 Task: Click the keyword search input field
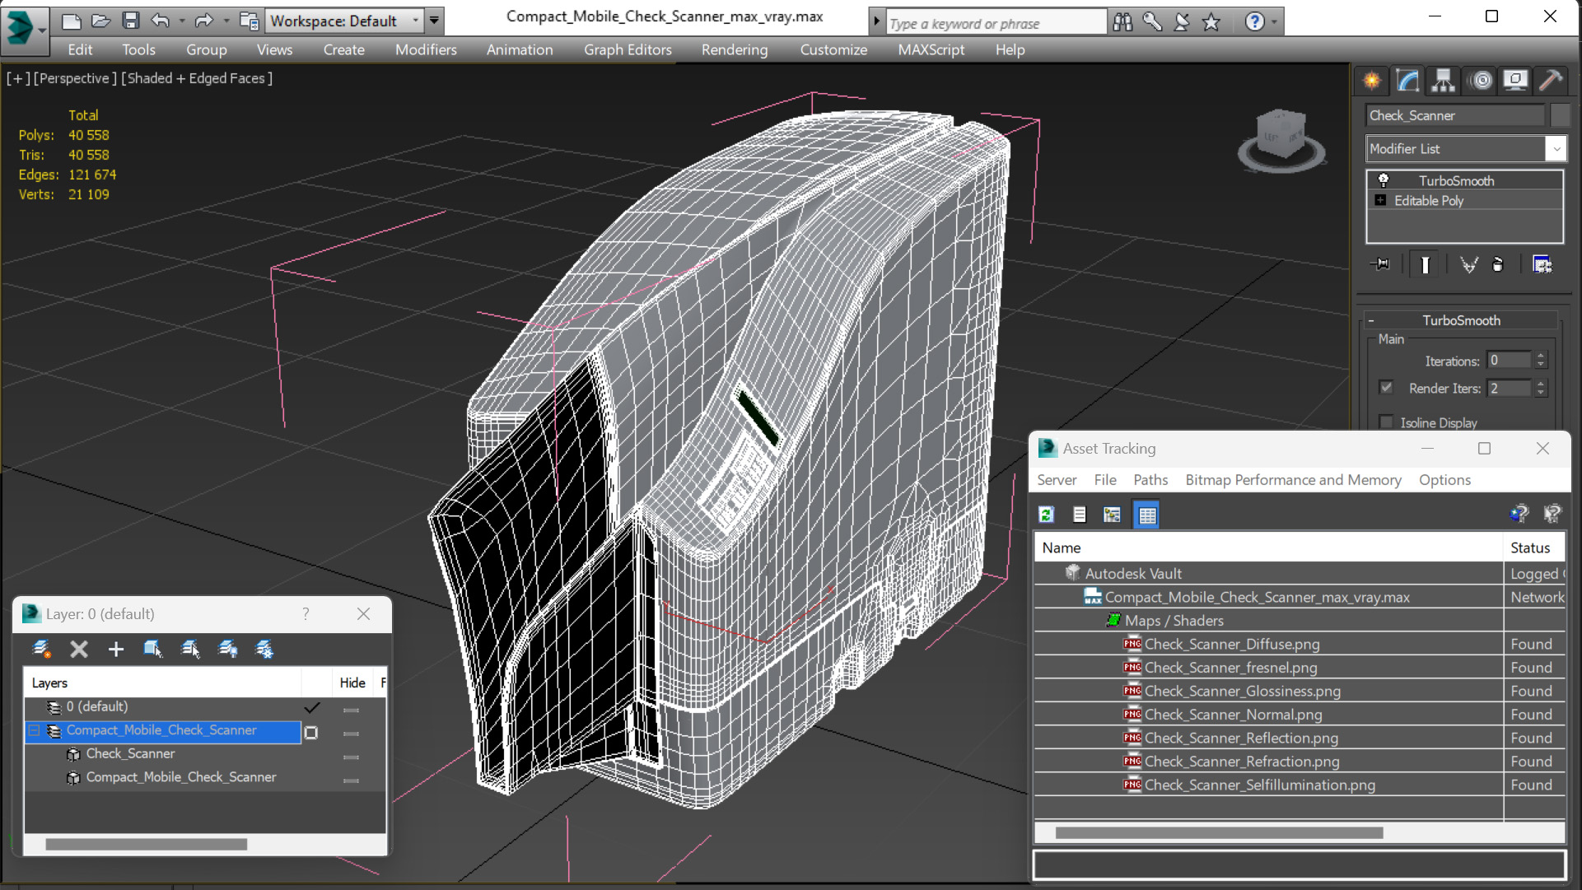(x=995, y=23)
